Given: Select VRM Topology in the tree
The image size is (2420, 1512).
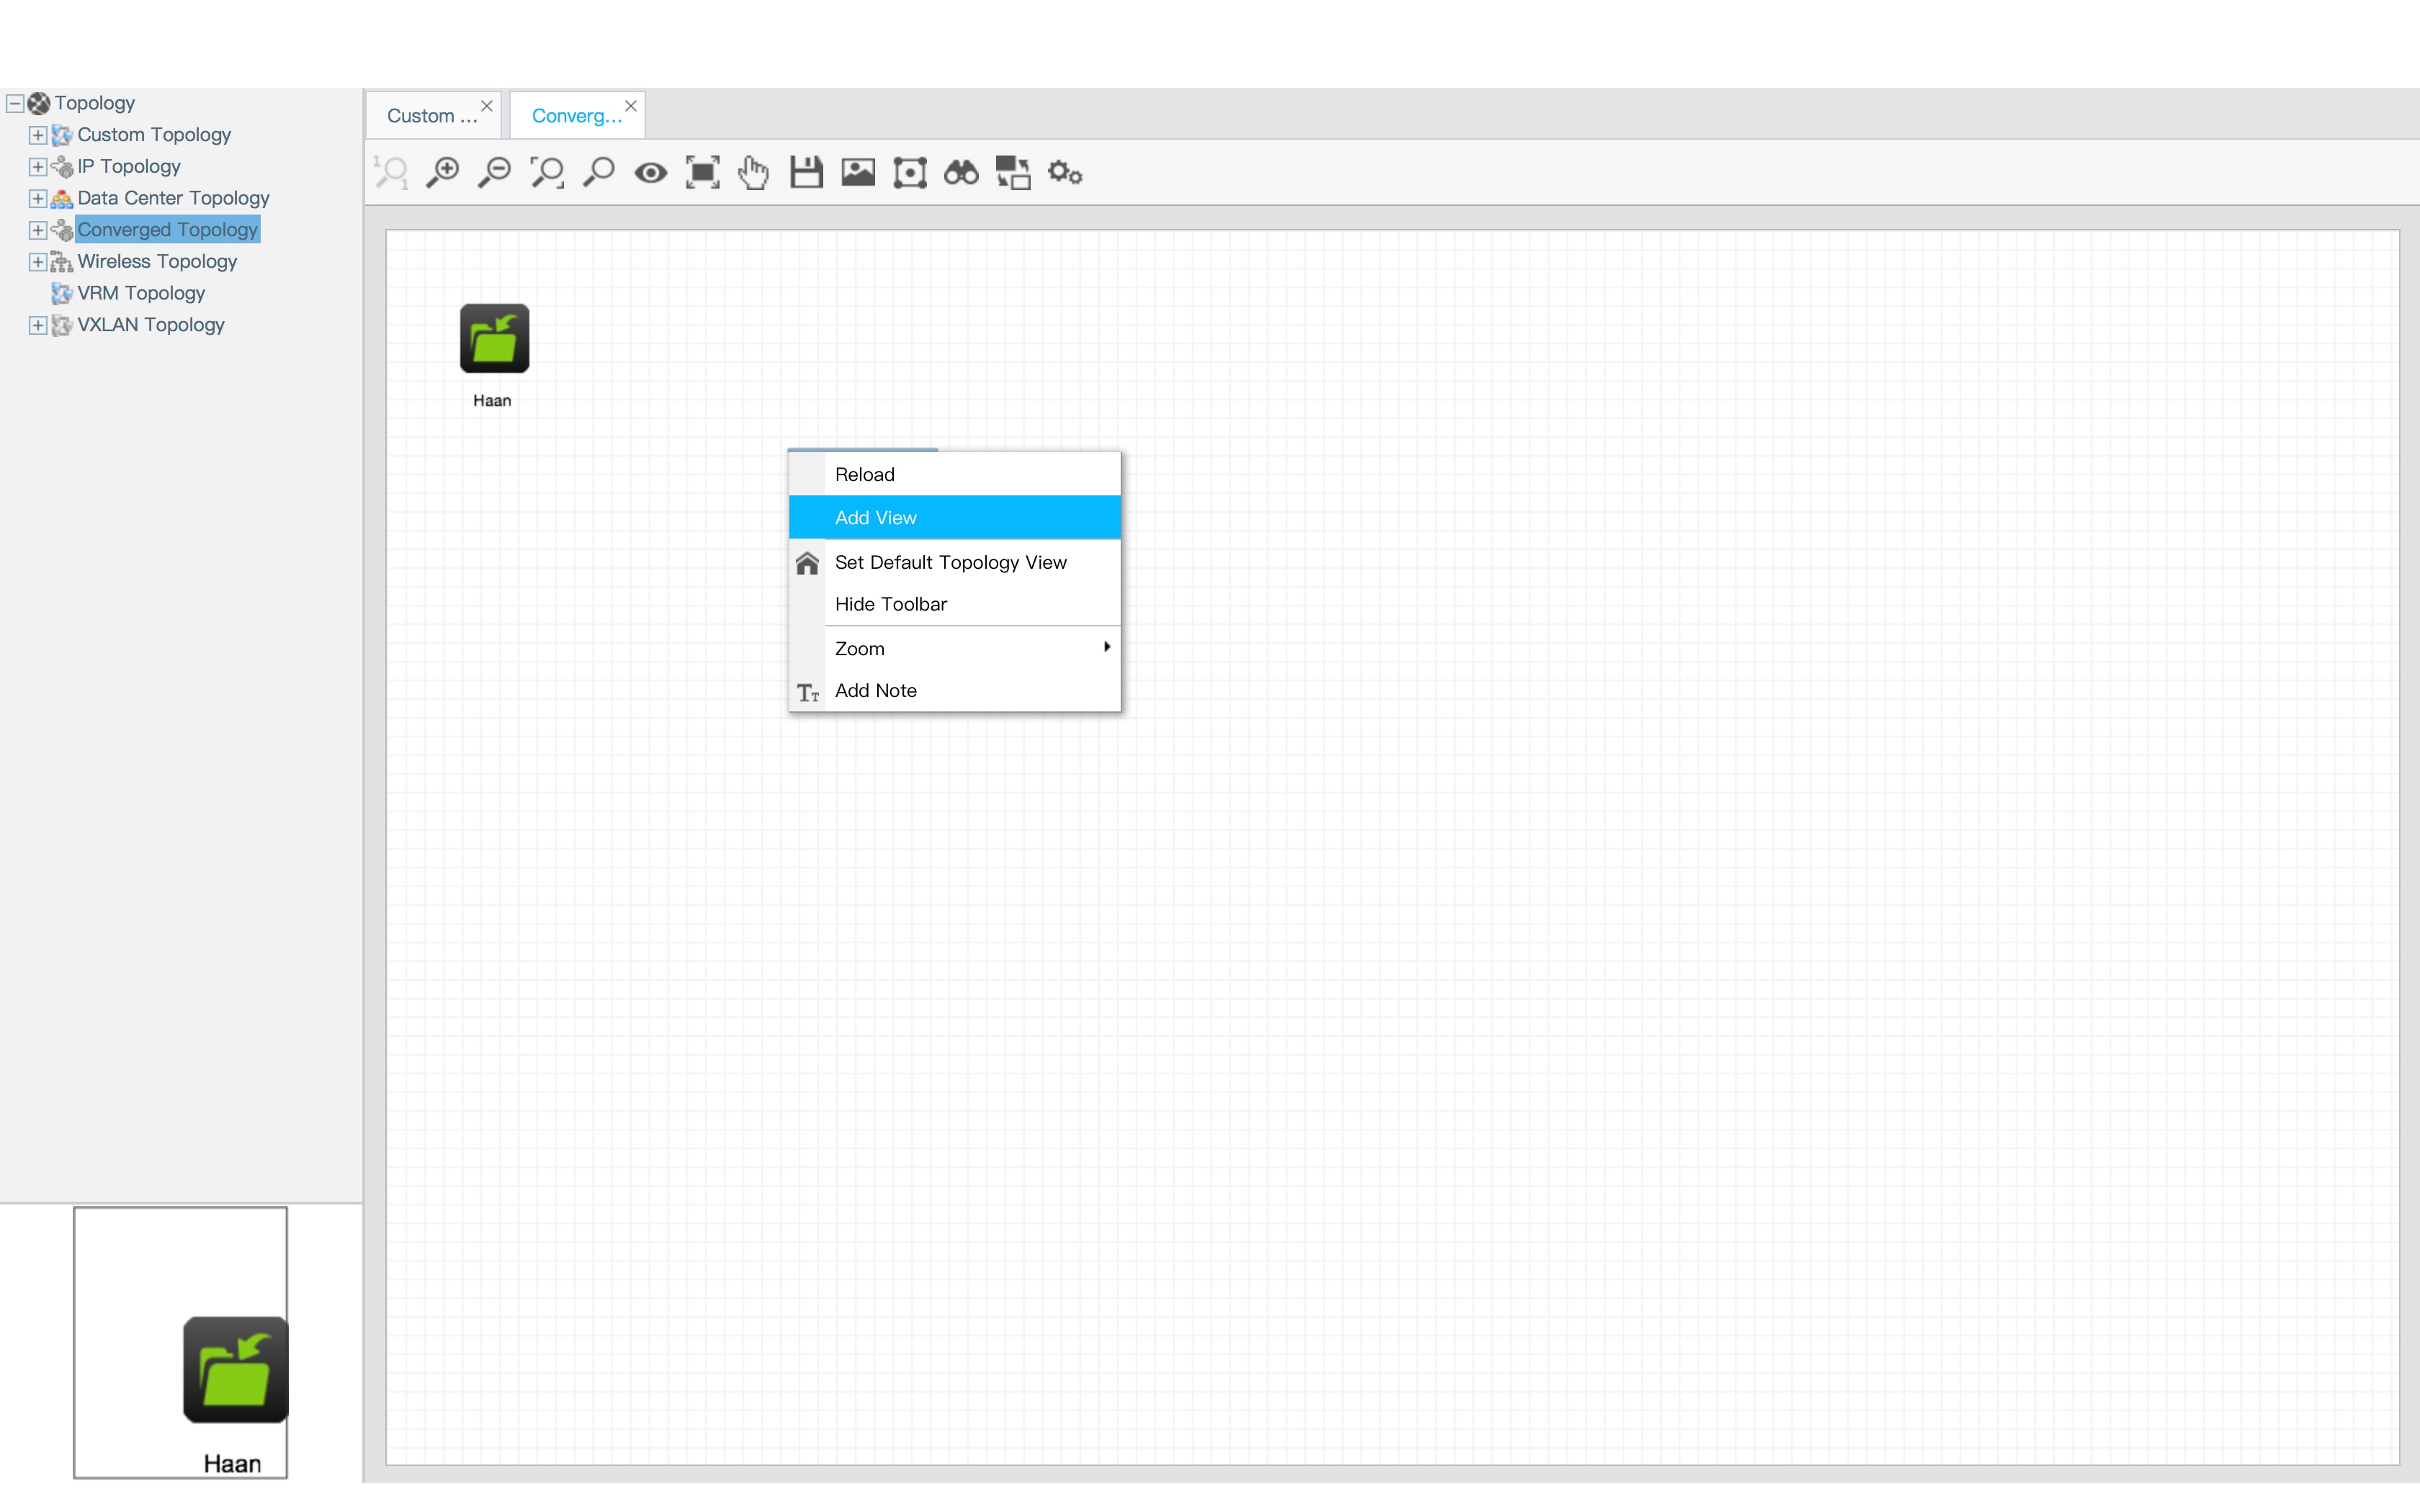Looking at the screenshot, I should (141, 293).
